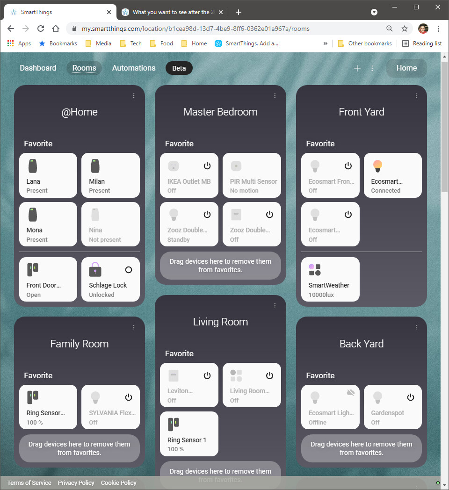This screenshot has height=490, width=449.
Task: Expand the hidden bookmarks overflow chevron
Action: (326, 43)
